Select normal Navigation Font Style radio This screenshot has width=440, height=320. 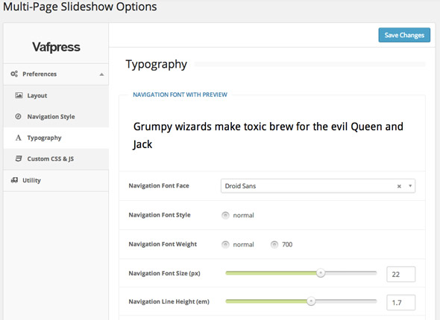click(225, 215)
